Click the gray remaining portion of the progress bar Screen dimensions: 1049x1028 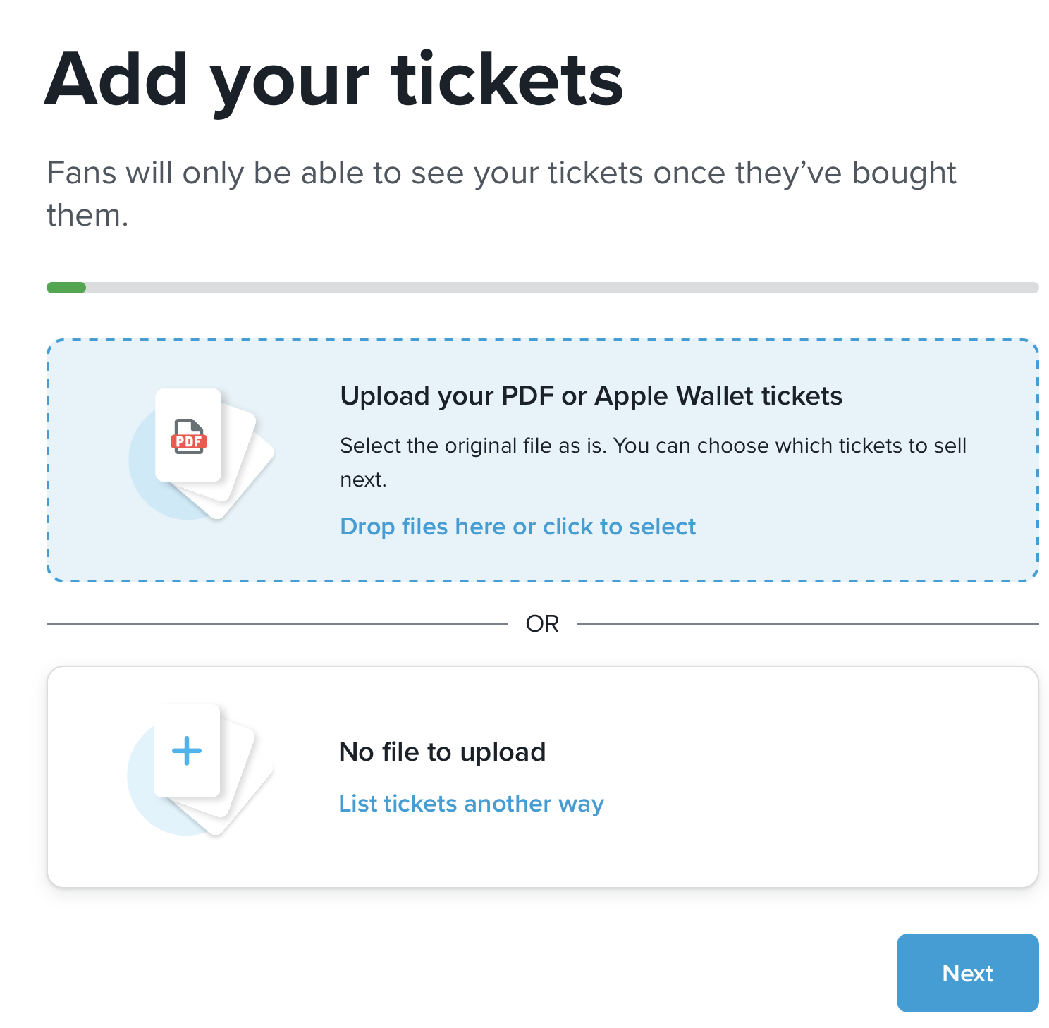click(564, 288)
